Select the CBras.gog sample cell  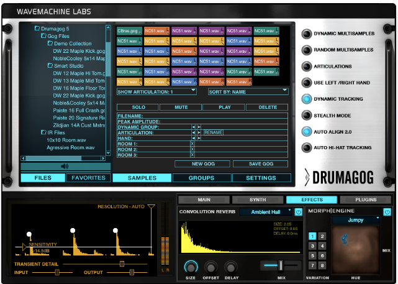pyautogui.click(x=129, y=31)
